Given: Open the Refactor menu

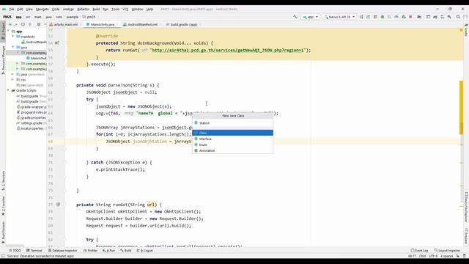Looking at the screenshot, I should pyautogui.click(x=83, y=10).
